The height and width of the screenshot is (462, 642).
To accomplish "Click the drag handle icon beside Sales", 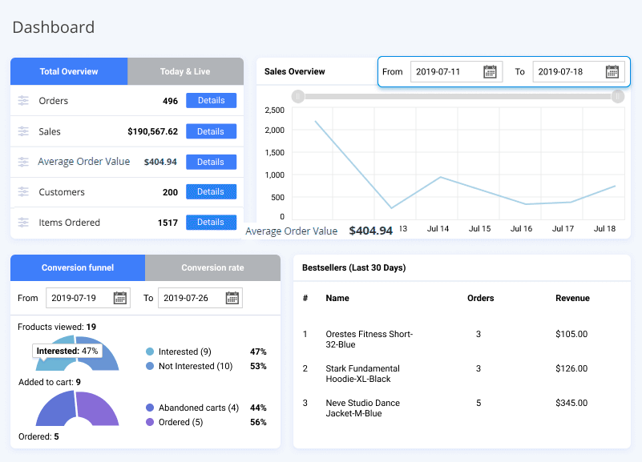I will tap(23, 131).
